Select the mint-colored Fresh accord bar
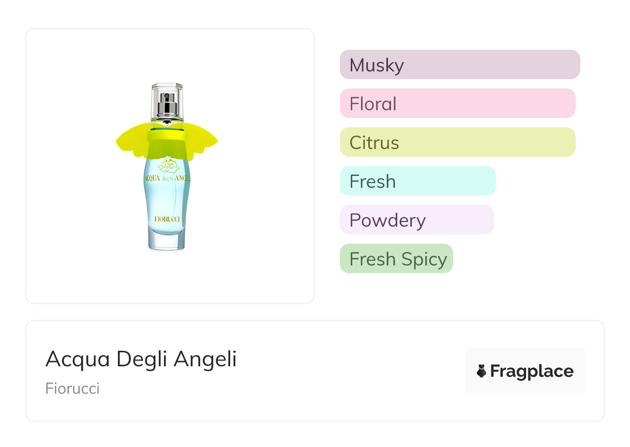Viewport: 630px width, 447px height. pyautogui.click(x=417, y=181)
